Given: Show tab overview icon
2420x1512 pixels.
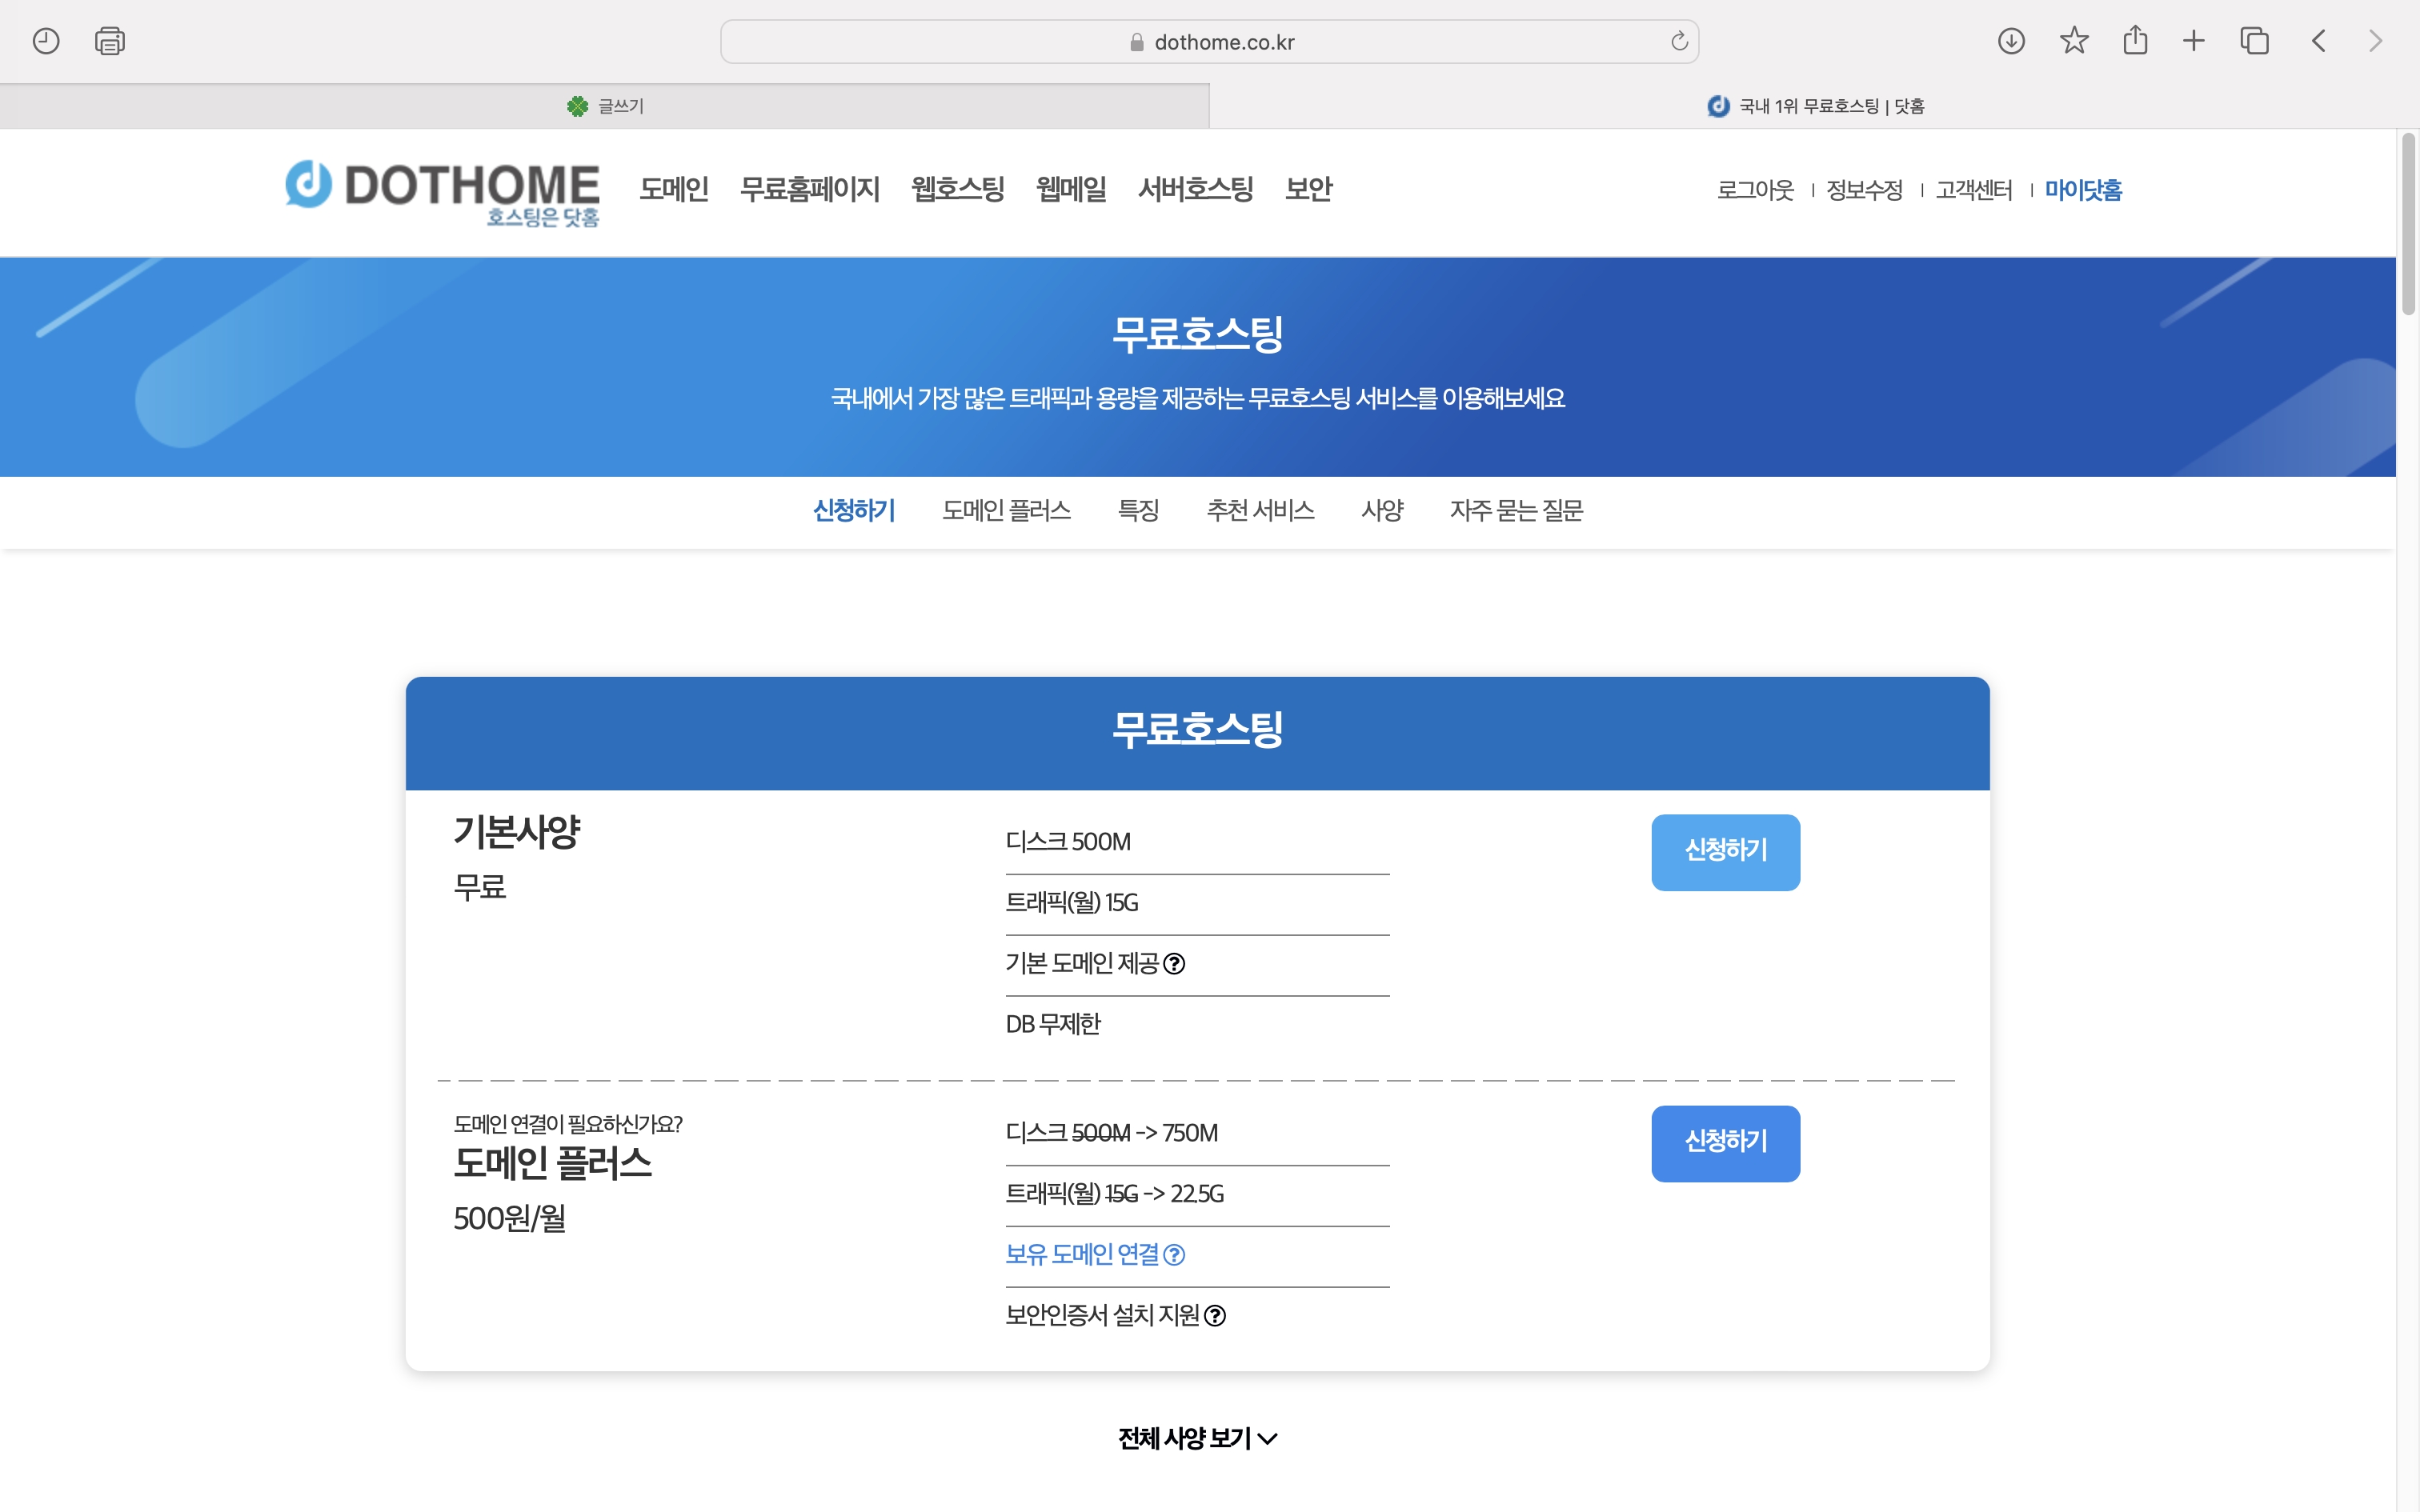Looking at the screenshot, I should pyautogui.click(x=2254, y=41).
